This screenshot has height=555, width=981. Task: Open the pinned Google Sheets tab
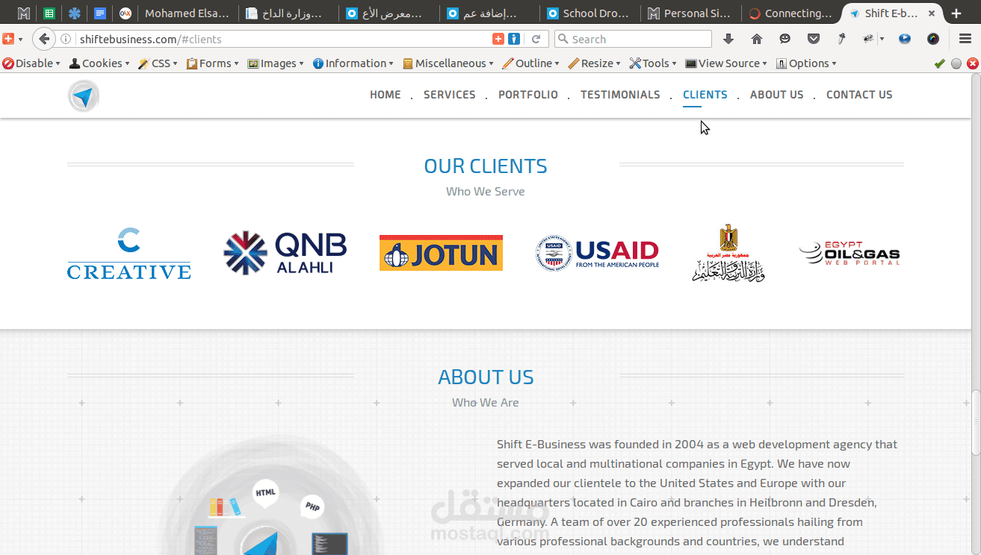pyautogui.click(x=49, y=13)
